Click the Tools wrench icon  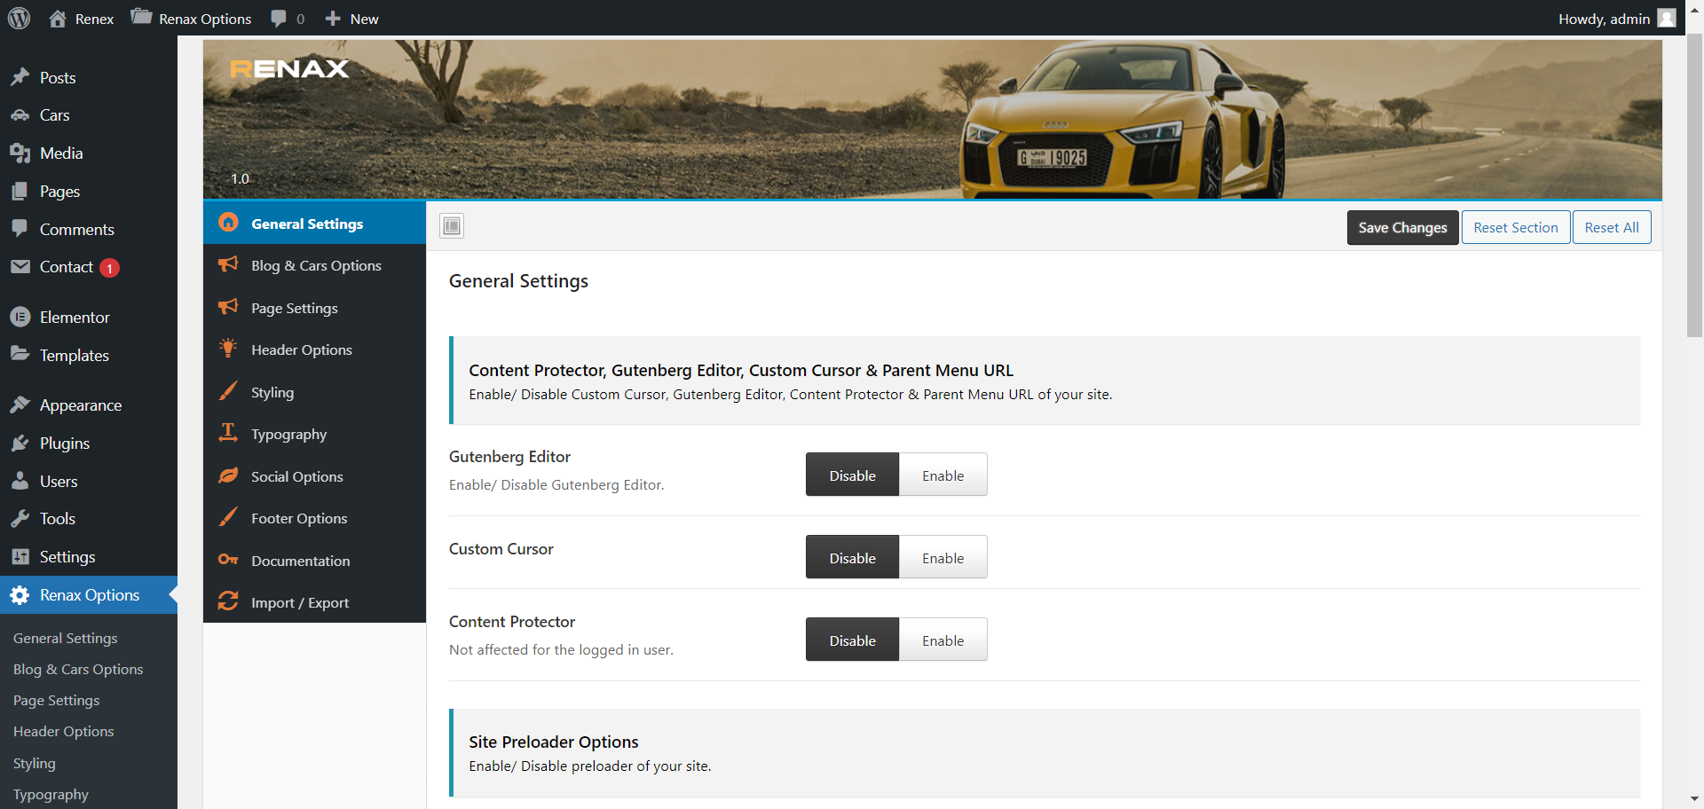pos(20,519)
